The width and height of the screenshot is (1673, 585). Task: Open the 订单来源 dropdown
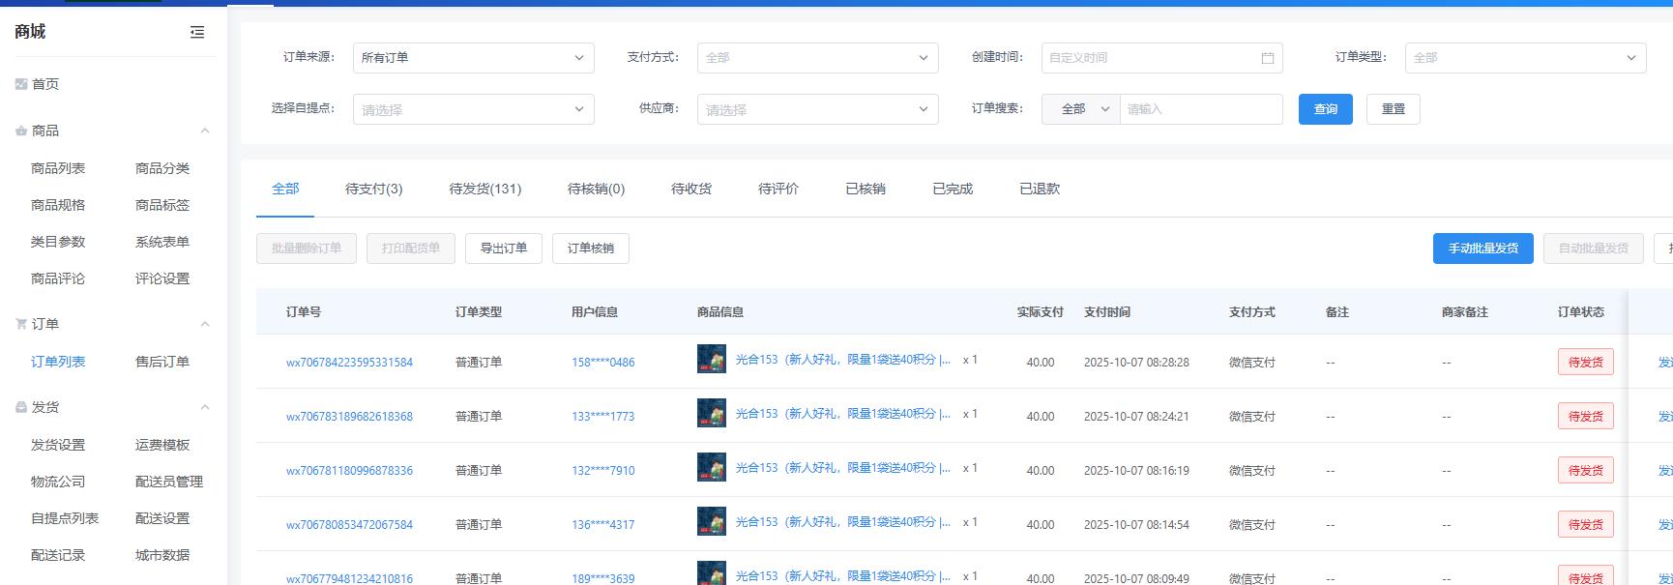coord(473,58)
